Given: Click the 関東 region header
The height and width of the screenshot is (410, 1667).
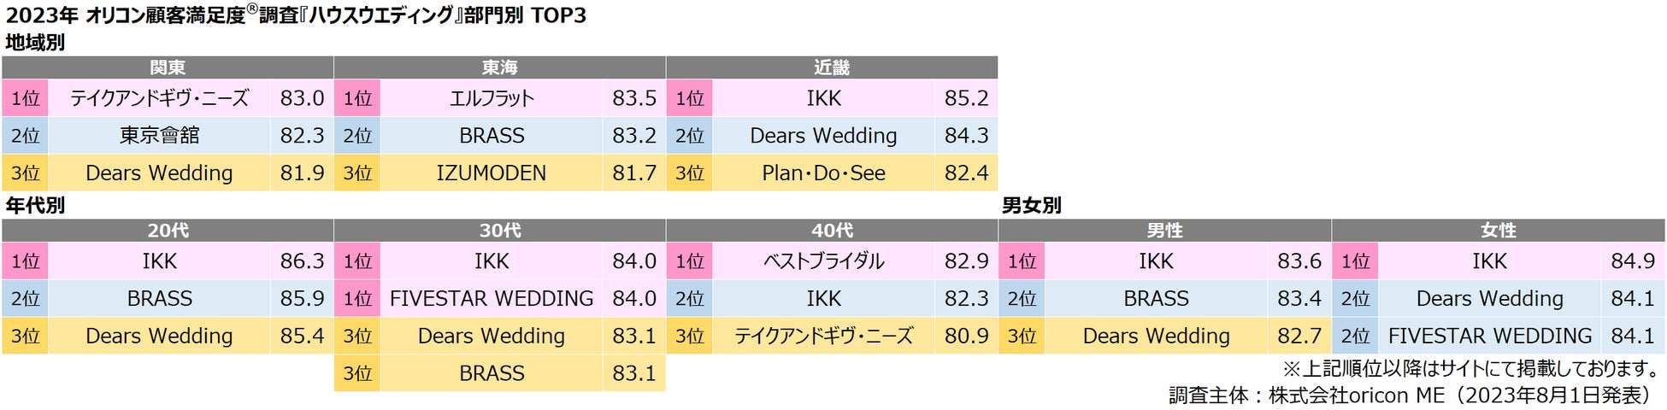Looking at the screenshot, I should click(x=168, y=67).
